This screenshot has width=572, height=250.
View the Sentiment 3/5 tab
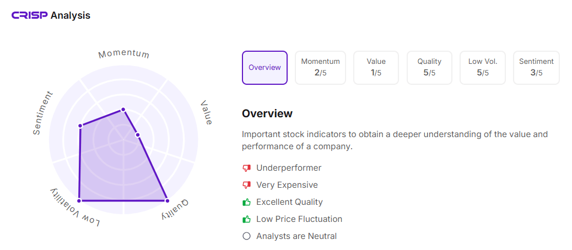point(536,68)
